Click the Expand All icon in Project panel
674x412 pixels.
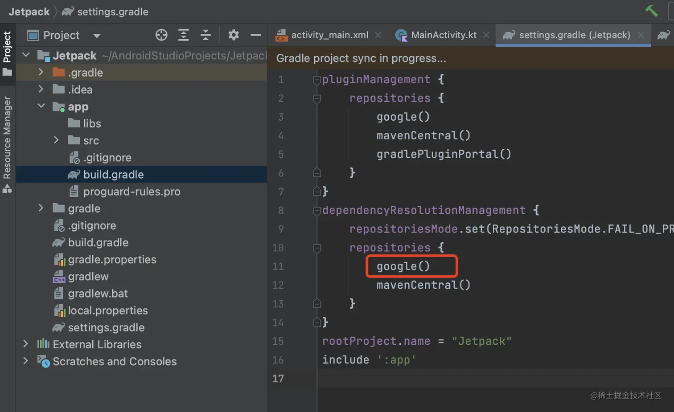183,35
